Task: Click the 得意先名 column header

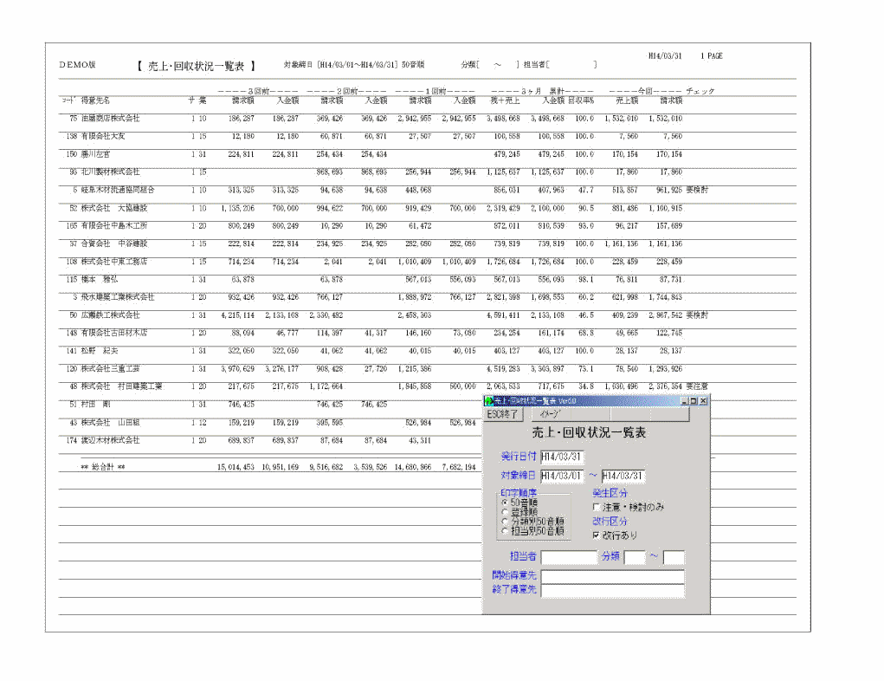Action: [95, 101]
